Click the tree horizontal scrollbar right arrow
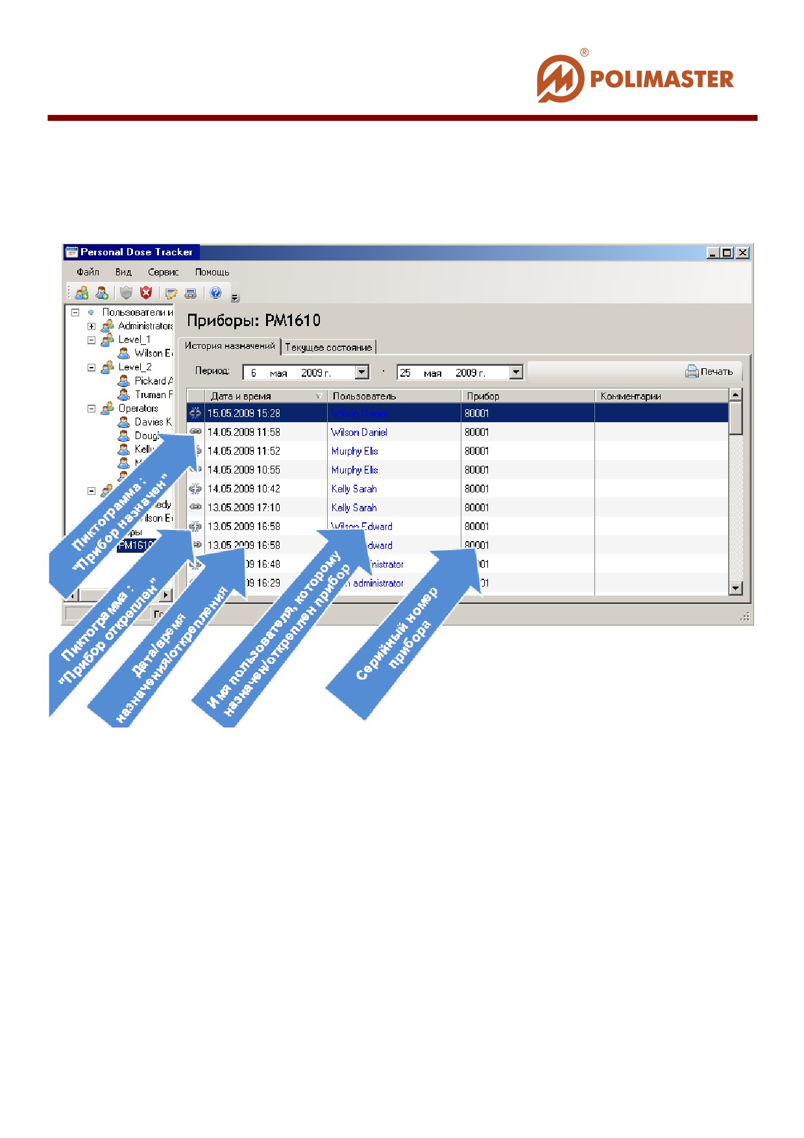Viewport: 804px width, 1138px height. 167,594
